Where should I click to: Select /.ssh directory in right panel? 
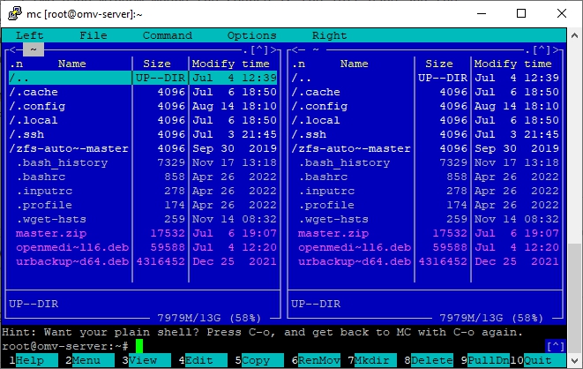click(x=308, y=134)
